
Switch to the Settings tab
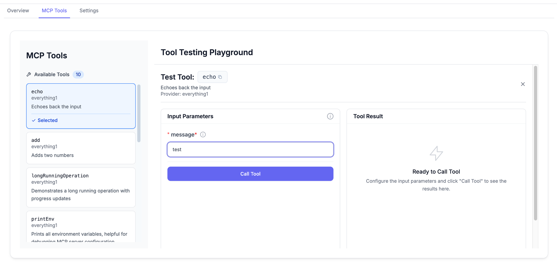(x=89, y=11)
